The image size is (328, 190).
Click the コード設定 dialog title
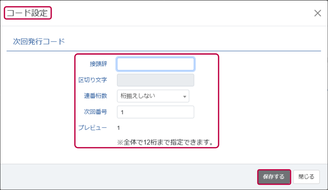(28, 13)
